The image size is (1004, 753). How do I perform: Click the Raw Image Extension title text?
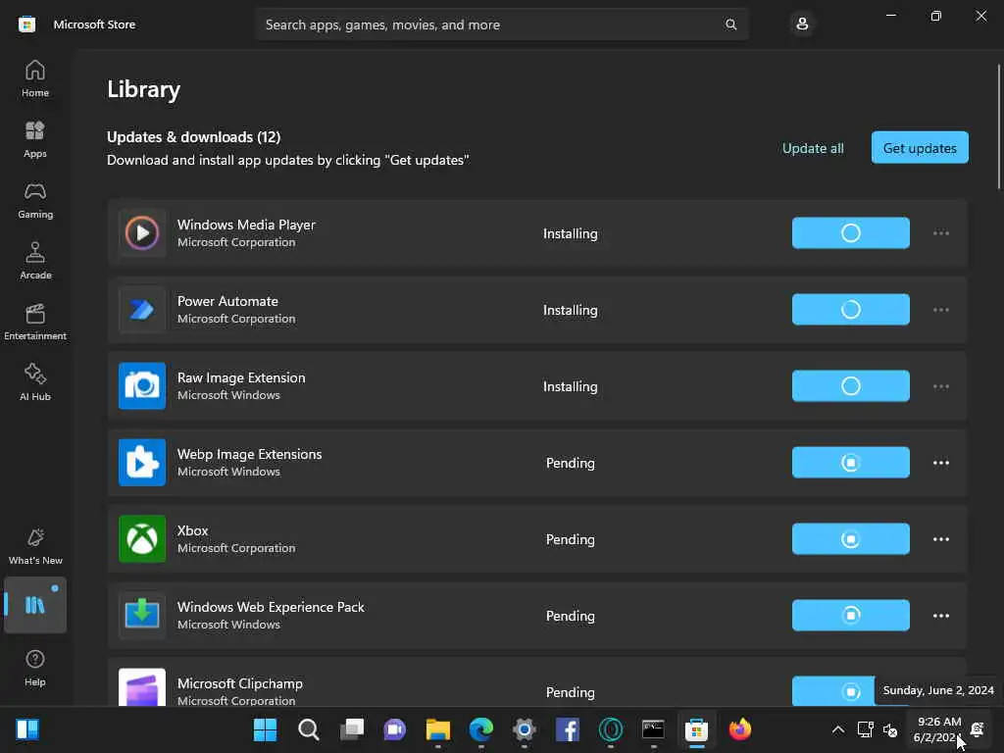coord(241,377)
